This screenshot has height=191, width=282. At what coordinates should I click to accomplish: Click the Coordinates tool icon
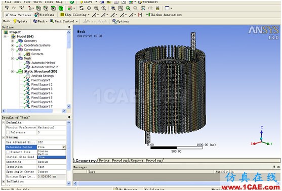tap(22, 8)
